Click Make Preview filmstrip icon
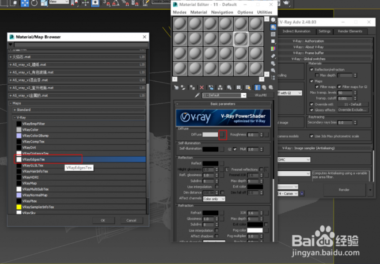Screen dimensions: 380x264 point(273,56)
